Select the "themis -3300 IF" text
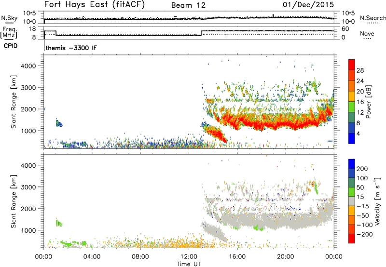Image resolution: width=386 pixels, height=267 pixels. coord(71,48)
